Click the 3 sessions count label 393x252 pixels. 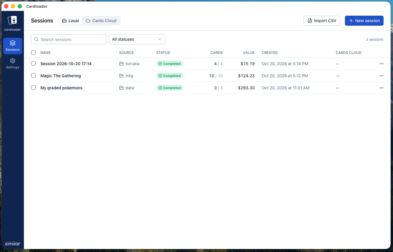tap(375, 40)
